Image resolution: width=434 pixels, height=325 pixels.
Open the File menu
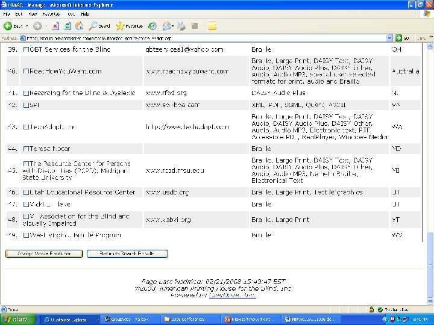pos(7,14)
